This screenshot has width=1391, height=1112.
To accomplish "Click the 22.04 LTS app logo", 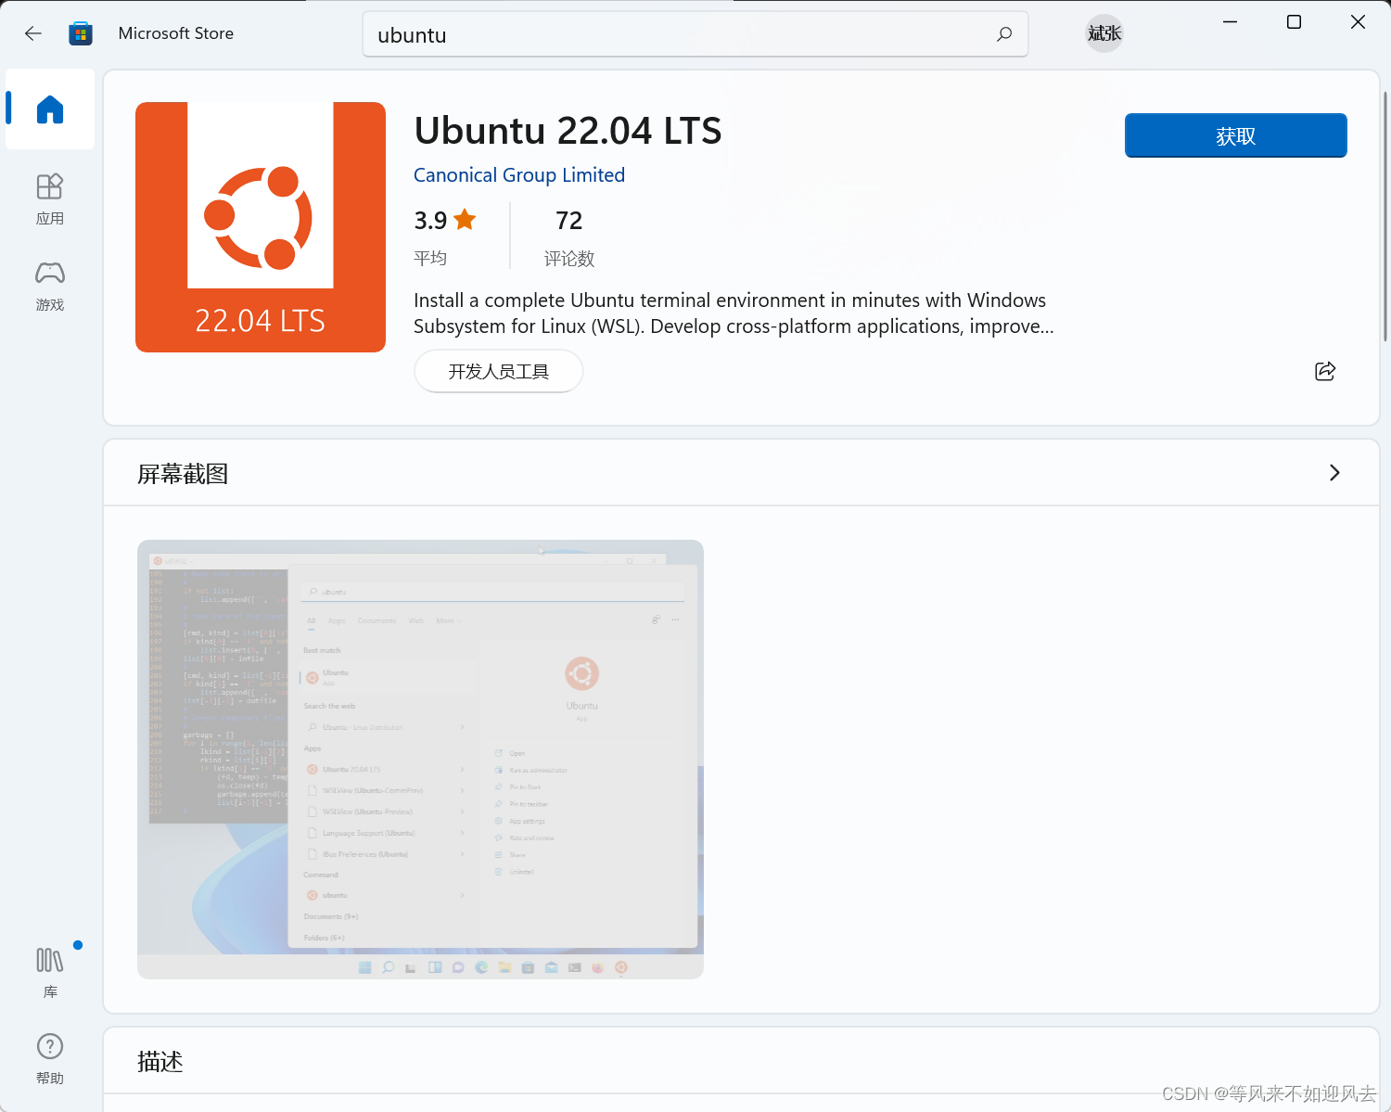I will pos(260,227).
